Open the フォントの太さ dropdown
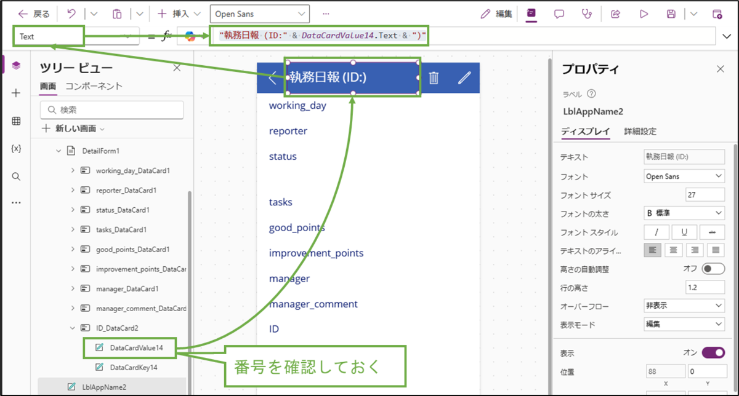Viewport: 739px width, 396px height. [x=684, y=213]
